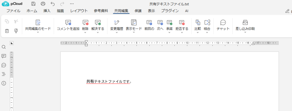Undo the last action
Viewport: 292px width, 111px height.
pyautogui.click(x=53, y=4)
